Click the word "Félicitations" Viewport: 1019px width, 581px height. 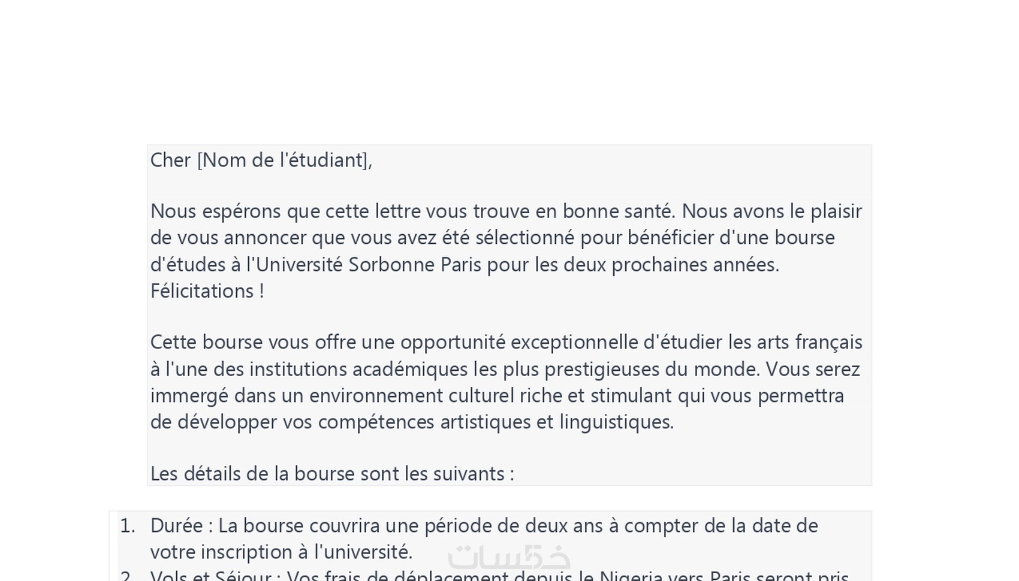point(203,291)
